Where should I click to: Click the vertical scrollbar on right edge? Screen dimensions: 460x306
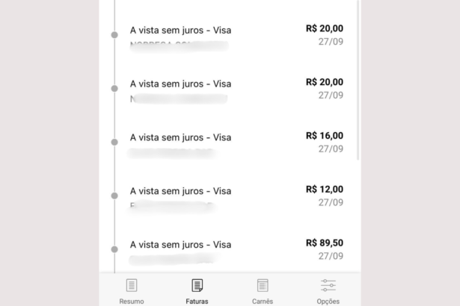point(358,80)
